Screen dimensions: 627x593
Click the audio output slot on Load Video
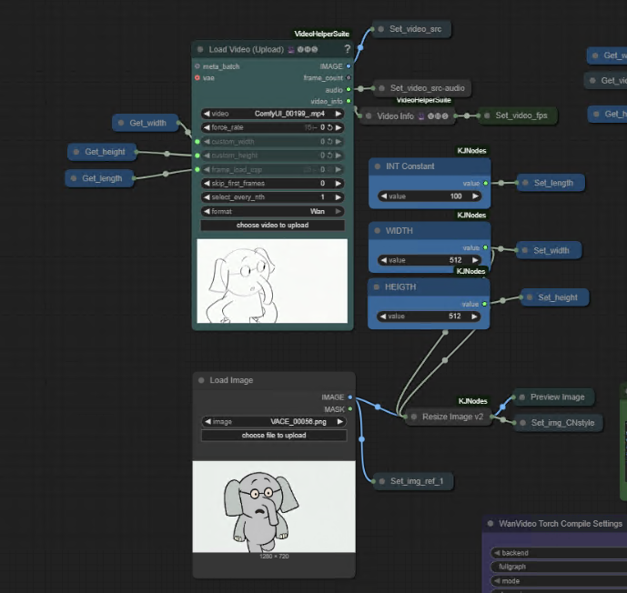[x=349, y=89]
